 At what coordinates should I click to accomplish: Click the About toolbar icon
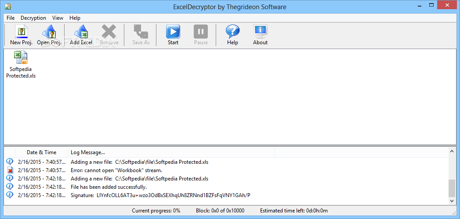click(x=260, y=35)
